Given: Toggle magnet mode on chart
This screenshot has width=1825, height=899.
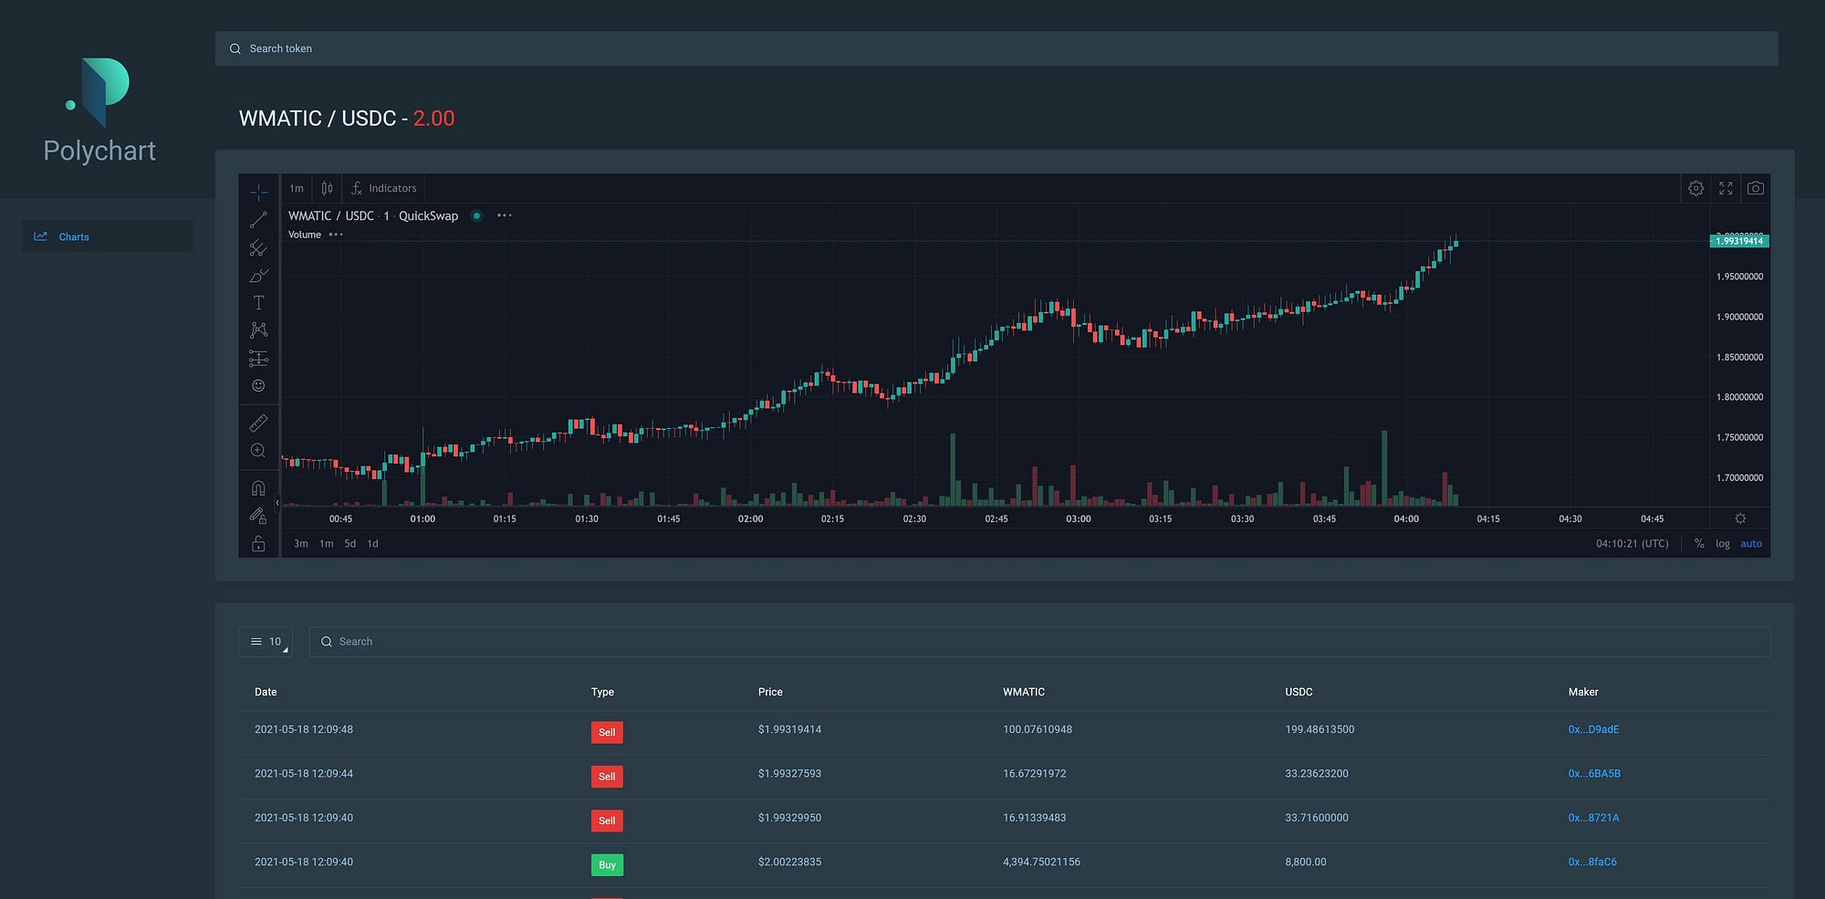Looking at the screenshot, I should coord(258,488).
